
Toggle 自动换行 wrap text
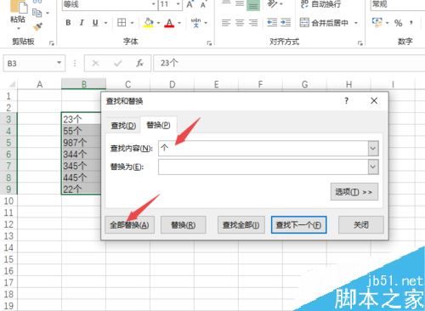point(320,4)
